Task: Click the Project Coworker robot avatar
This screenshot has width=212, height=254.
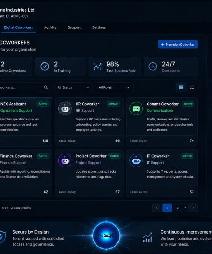Action: 65,160
